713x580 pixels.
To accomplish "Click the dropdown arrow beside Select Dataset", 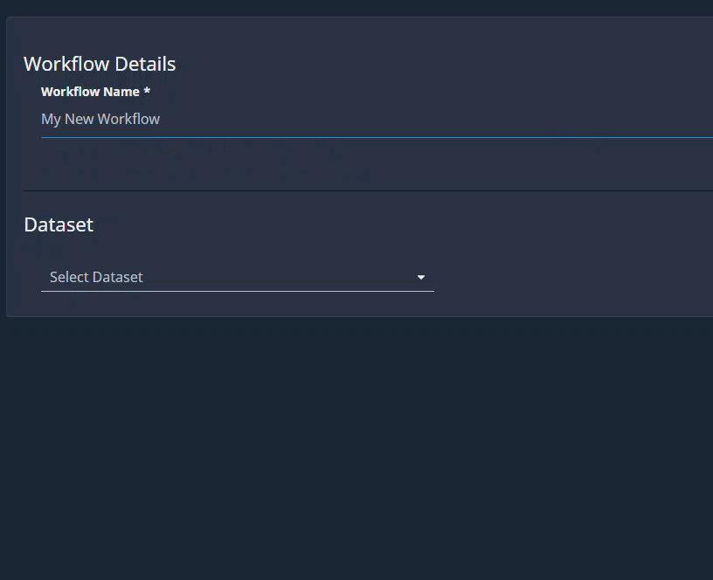I will 421,278.
